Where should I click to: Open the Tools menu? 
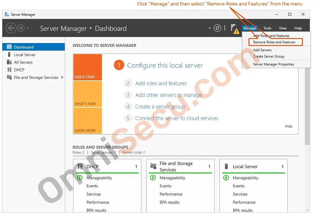point(267,28)
